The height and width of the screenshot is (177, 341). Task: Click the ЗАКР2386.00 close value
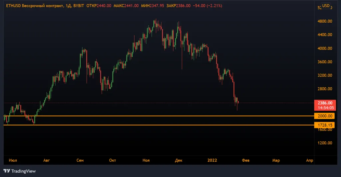pyautogui.click(x=178, y=6)
